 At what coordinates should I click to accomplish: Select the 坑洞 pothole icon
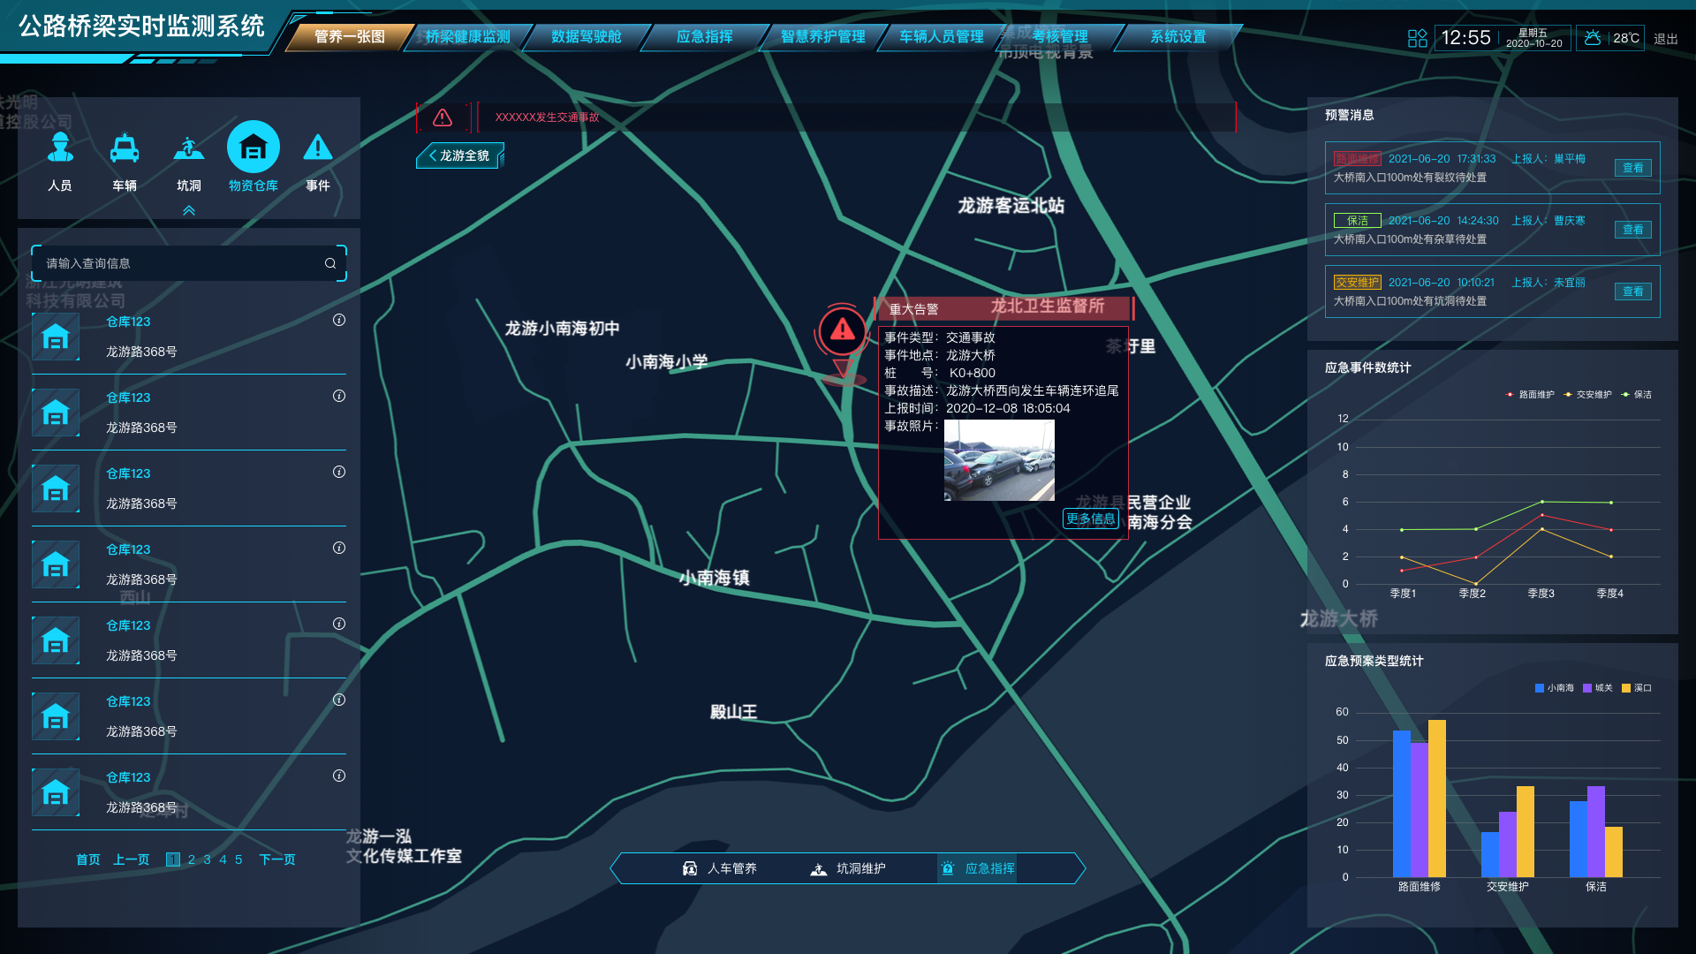[x=189, y=148]
